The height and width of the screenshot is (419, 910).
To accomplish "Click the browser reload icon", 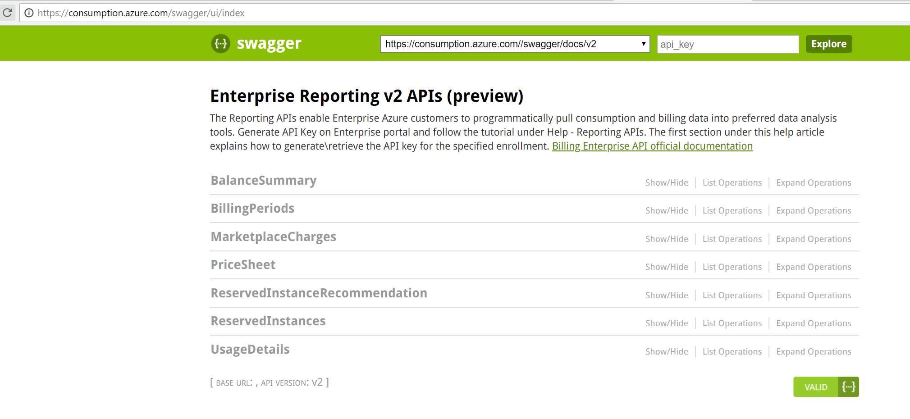I will coord(7,13).
